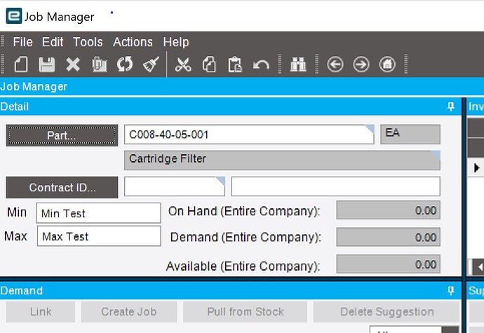The width and height of the screenshot is (484, 333).
Task: Open the Tools menu
Action: (x=88, y=41)
